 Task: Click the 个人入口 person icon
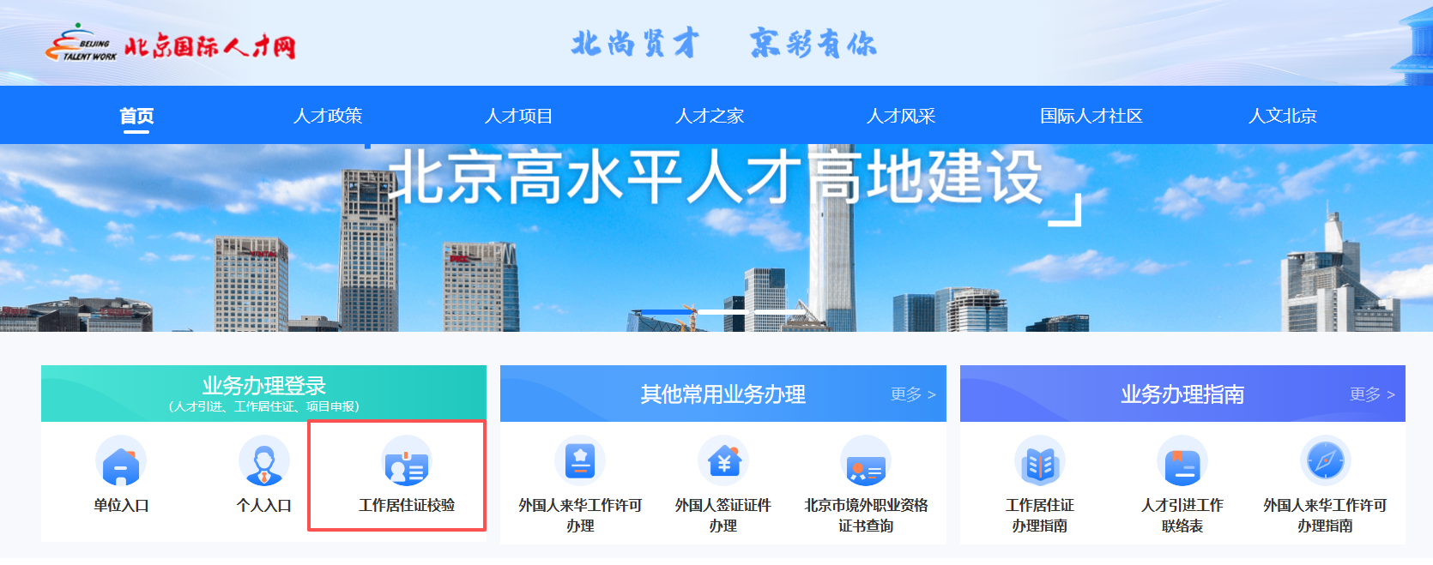tap(264, 461)
